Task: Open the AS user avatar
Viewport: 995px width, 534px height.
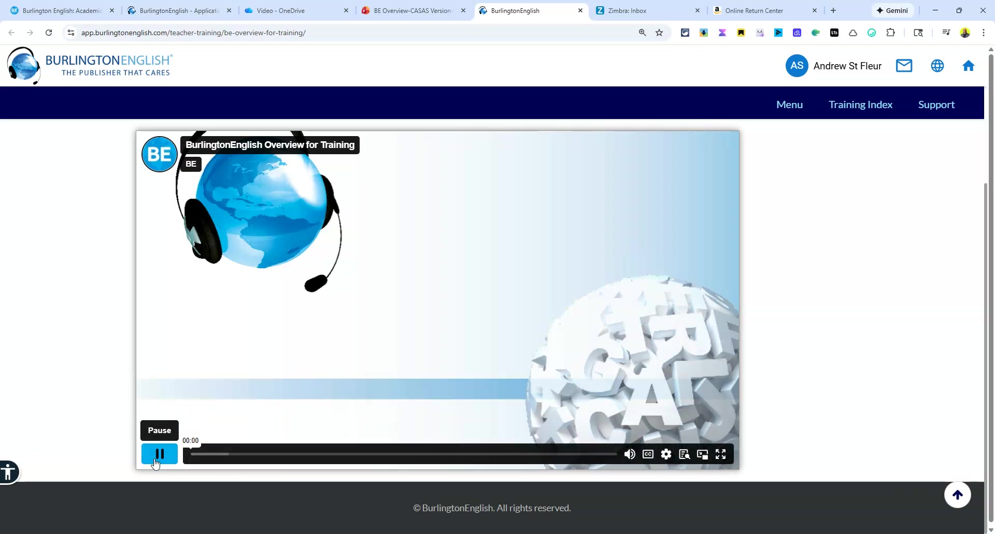Action: click(x=797, y=66)
